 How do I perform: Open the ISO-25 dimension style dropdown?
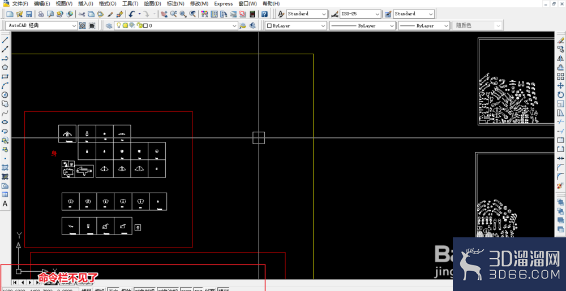(x=378, y=14)
